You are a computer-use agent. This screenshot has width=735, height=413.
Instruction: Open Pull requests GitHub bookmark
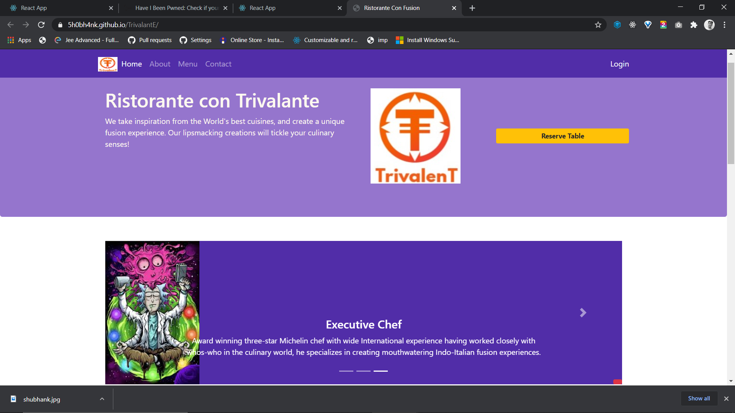coord(150,40)
